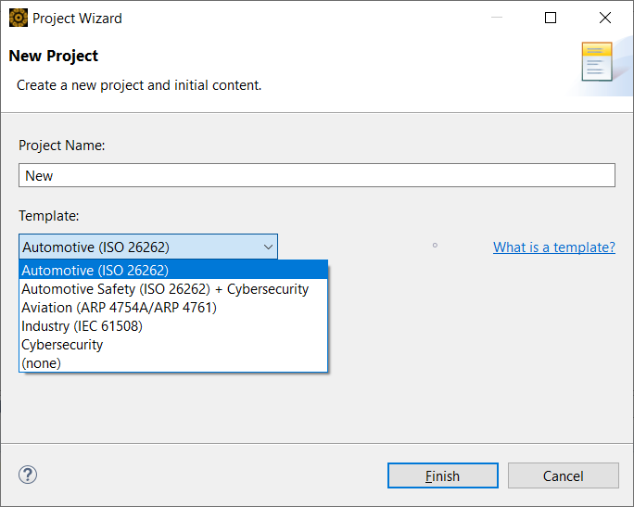Viewport: 634px width, 507px height.
Task: Minimize the Project Wizard window
Action: tap(501, 18)
